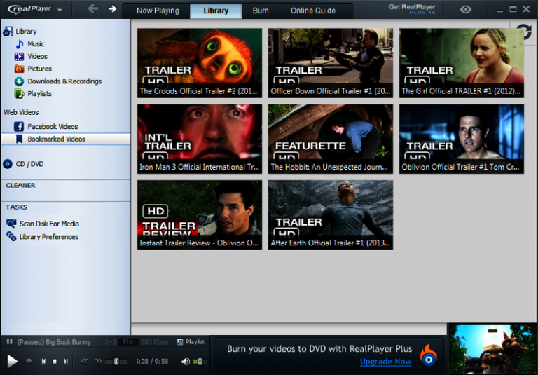Expand the RealPlayer menu dropdown arrow

point(60,10)
